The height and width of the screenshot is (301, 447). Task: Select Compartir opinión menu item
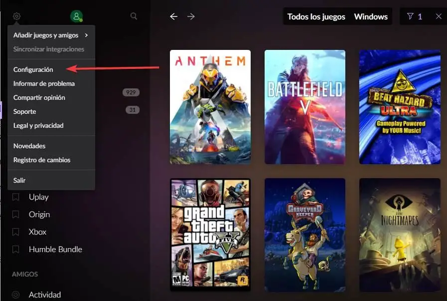coord(51,98)
